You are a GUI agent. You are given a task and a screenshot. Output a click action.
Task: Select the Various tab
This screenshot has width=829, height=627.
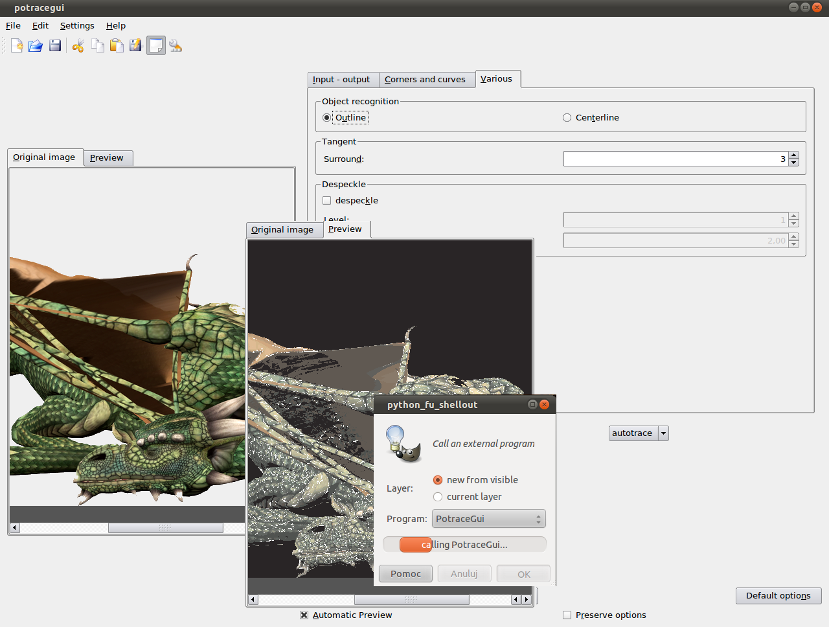[497, 78]
